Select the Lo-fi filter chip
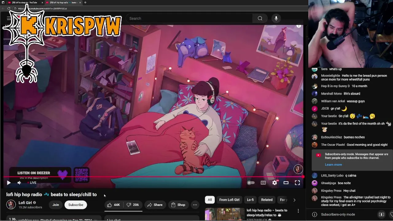Viewport: 393px width, 221px height. click(250, 200)
